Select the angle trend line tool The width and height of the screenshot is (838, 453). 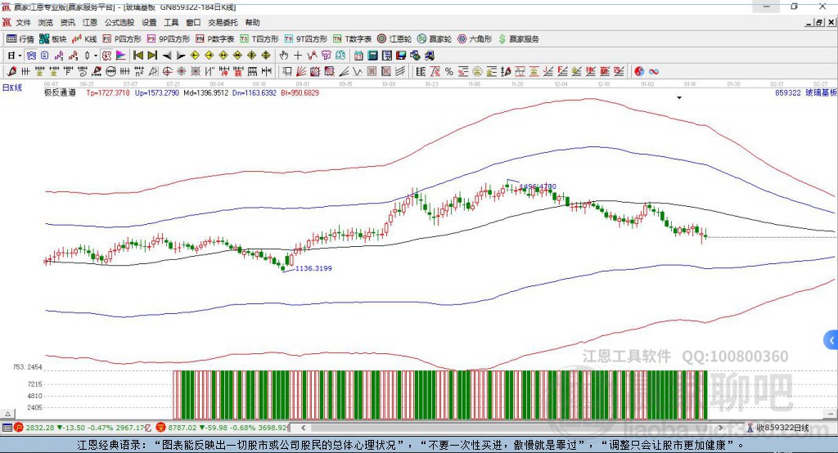pos(344,72)
